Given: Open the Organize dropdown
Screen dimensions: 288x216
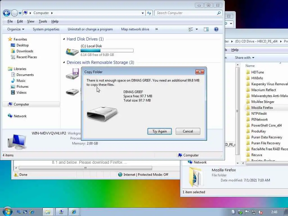Looking at the screenshot, I should (16, 29).
